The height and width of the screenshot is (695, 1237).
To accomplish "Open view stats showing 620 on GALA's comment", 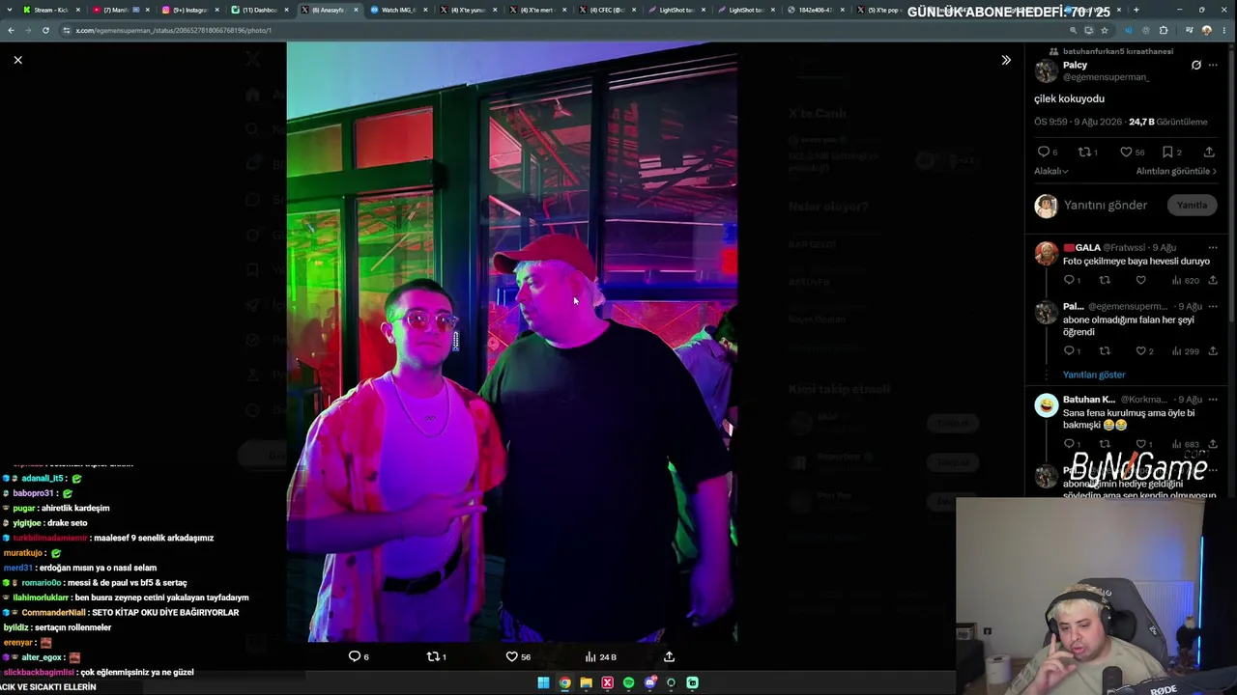I will coord(1186,280).
